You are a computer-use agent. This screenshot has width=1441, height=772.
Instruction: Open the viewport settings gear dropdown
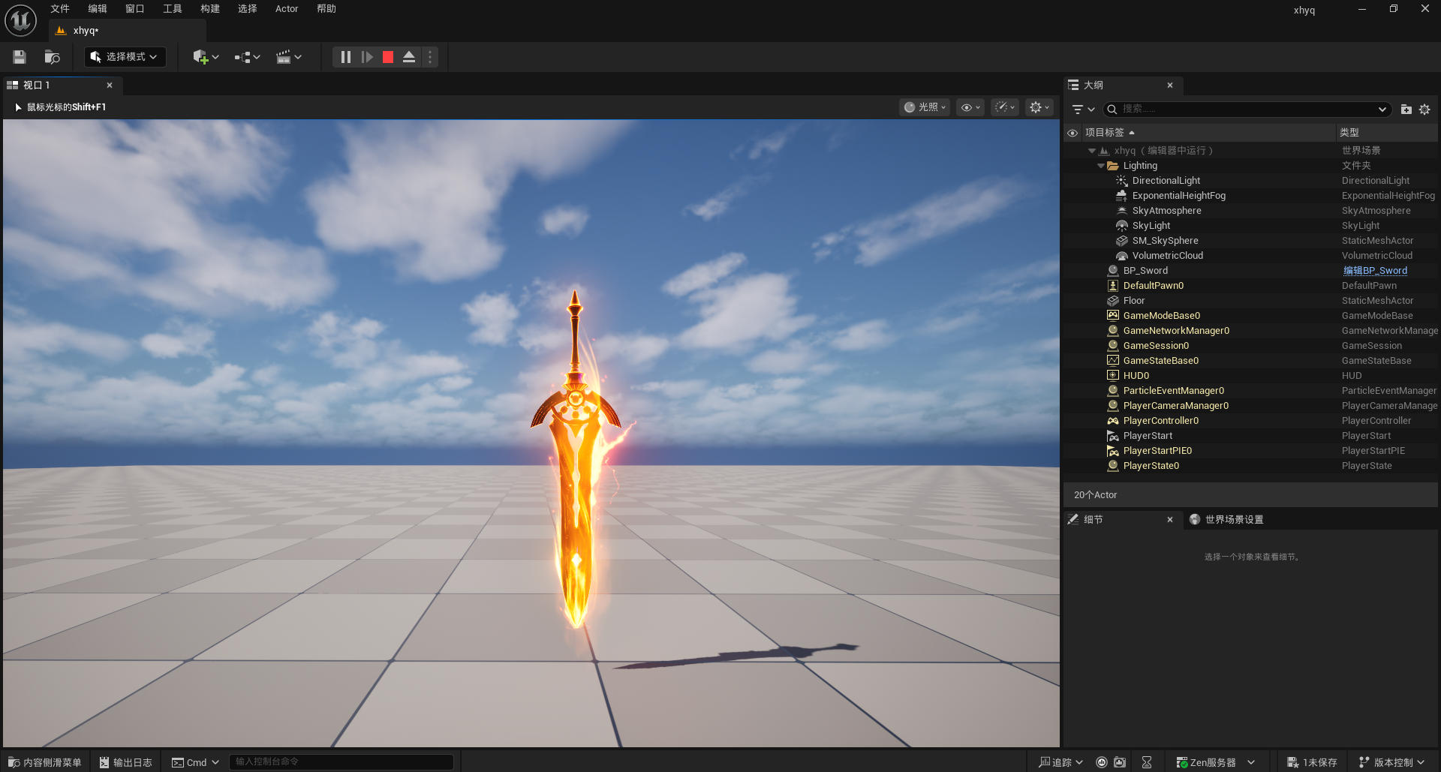[1039, 107]
